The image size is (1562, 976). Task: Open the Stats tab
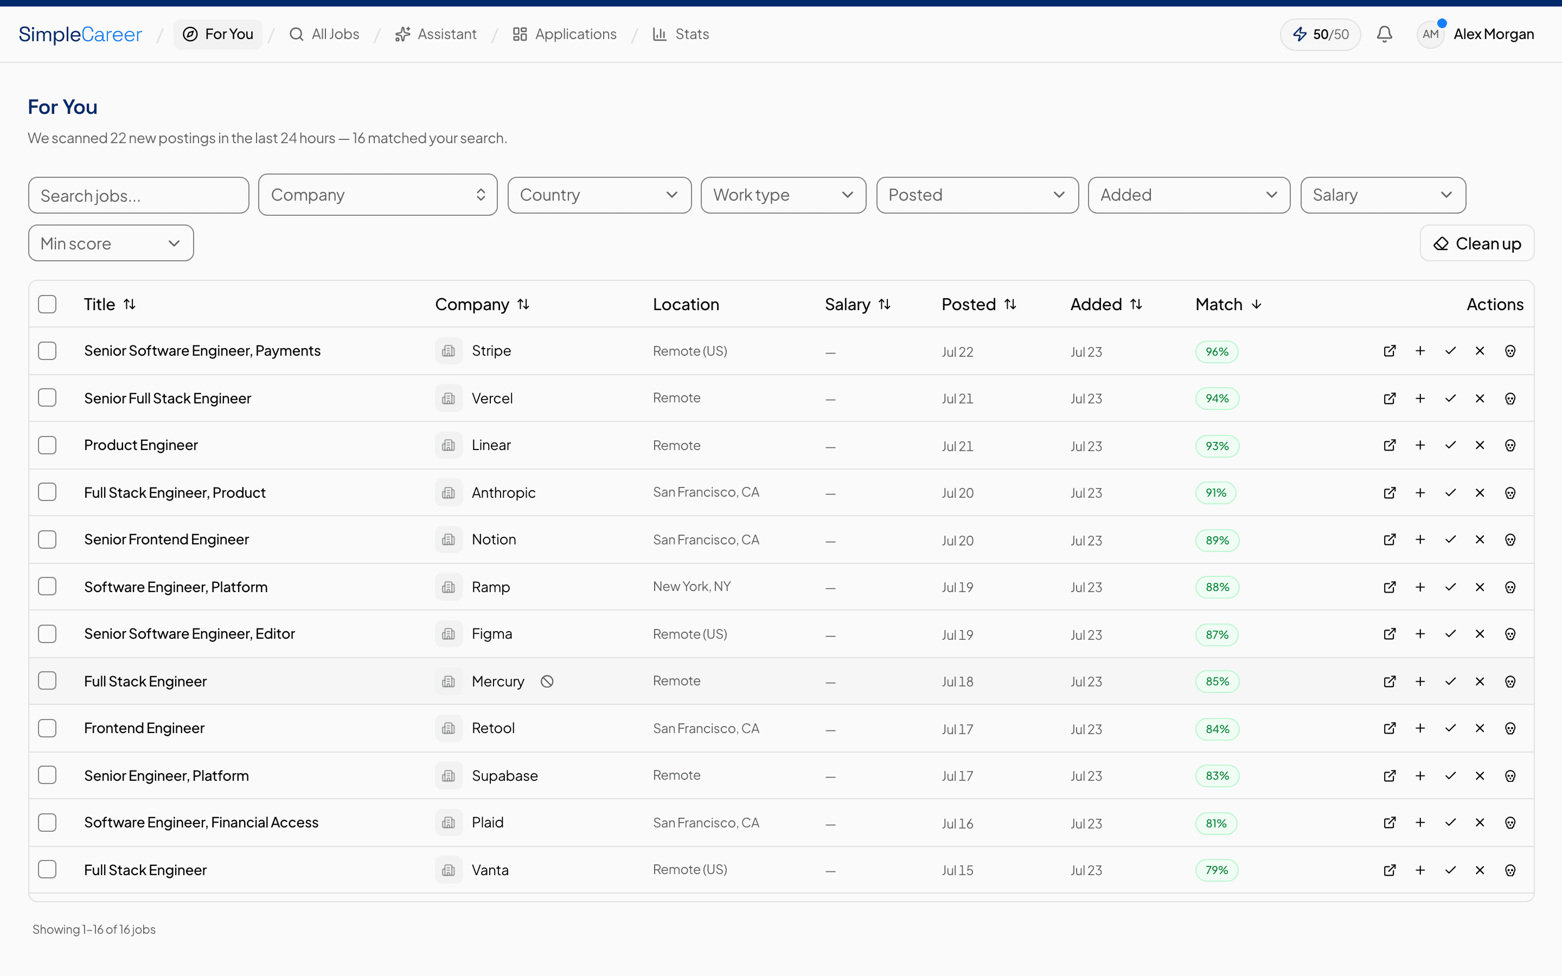click(680, 34)
